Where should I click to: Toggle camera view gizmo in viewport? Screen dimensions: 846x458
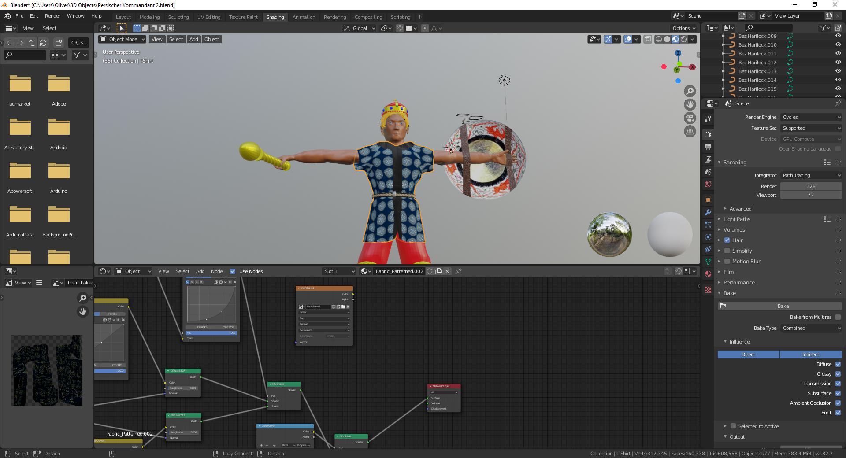(690, 118)
